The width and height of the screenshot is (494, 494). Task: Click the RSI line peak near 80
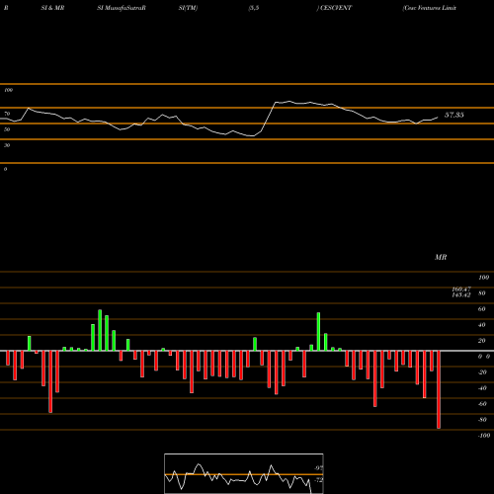click(289, 102)
